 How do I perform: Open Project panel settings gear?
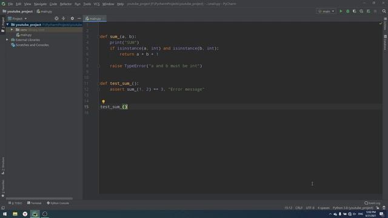point(72,19)
